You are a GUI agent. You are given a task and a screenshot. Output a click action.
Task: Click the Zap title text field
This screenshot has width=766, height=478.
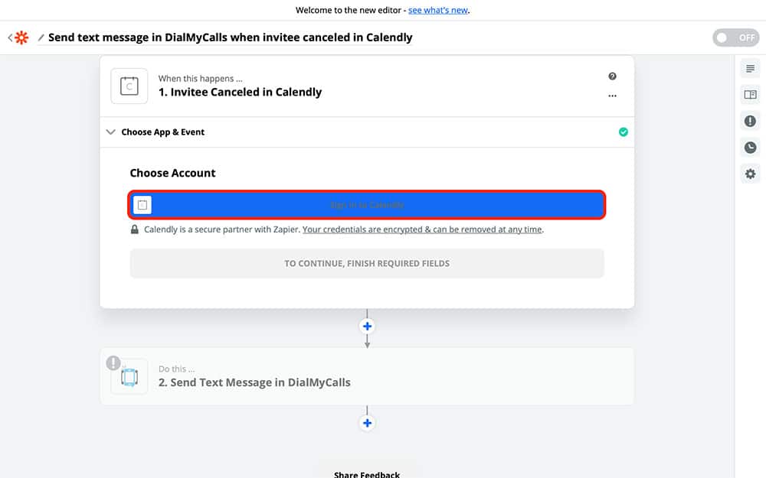(230, 37)
